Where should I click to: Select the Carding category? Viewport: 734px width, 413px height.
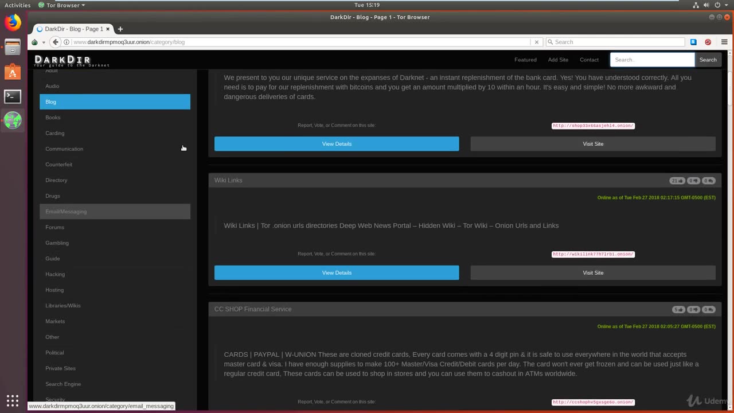click(115, 133)
